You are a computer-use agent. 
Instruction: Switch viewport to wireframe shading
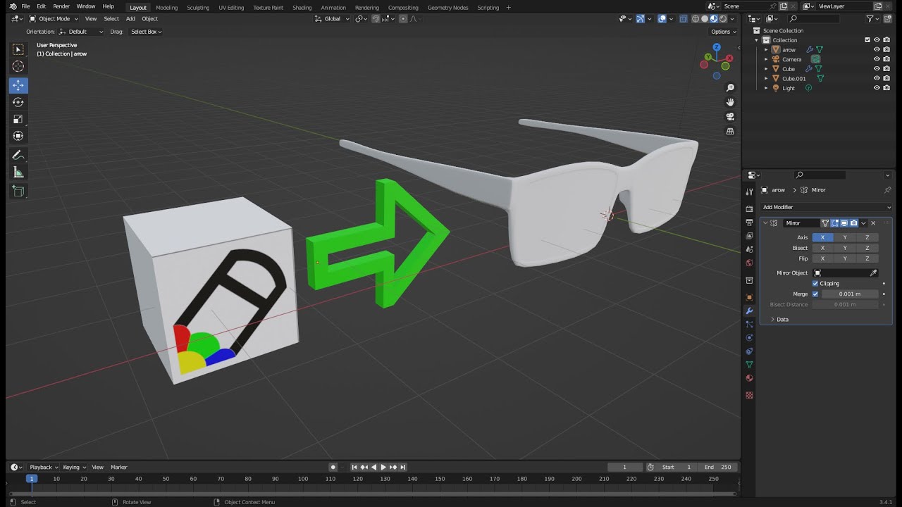click(x=696, y=19)
